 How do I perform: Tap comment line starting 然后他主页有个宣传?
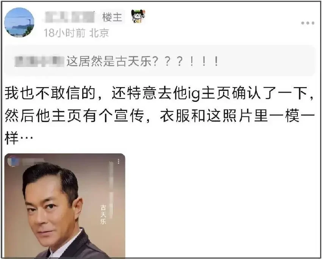point(159,116)
